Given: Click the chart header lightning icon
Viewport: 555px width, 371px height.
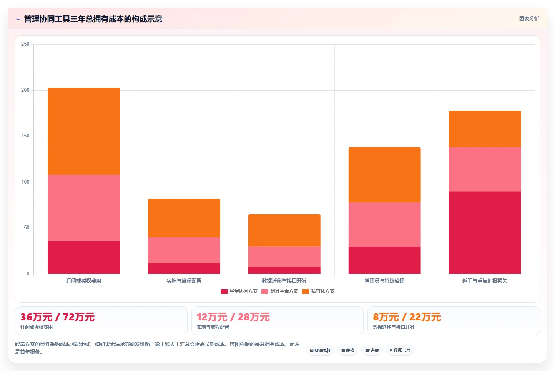Looking at the screenshot, I should (18, 19).
